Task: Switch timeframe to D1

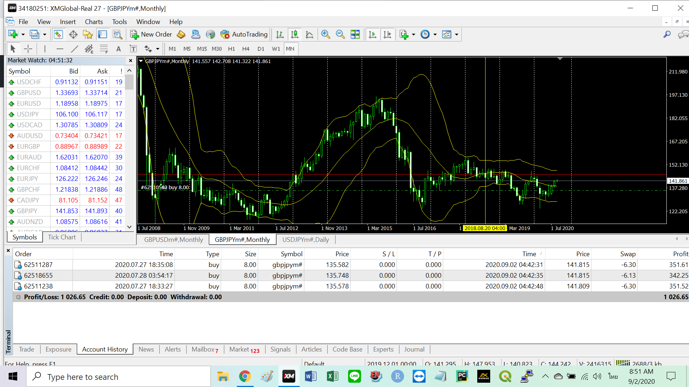Action: [x=261, y=49]
